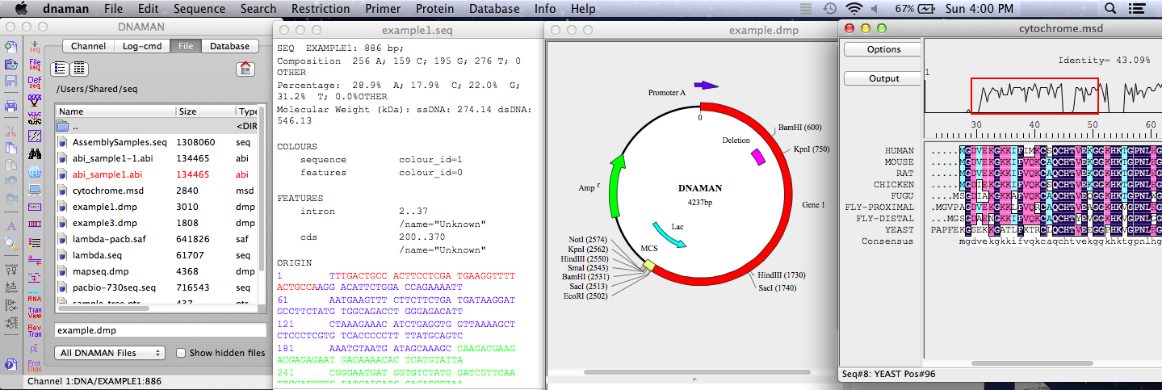Select the RNA tool icon
This screenshot has width=1162, height=390.
(x=35, y=294)
